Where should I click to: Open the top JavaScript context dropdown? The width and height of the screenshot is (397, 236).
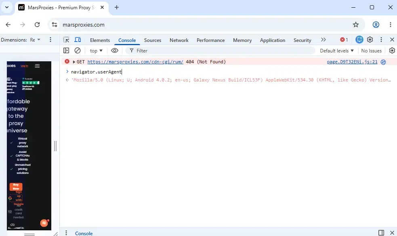coord(96,51)
